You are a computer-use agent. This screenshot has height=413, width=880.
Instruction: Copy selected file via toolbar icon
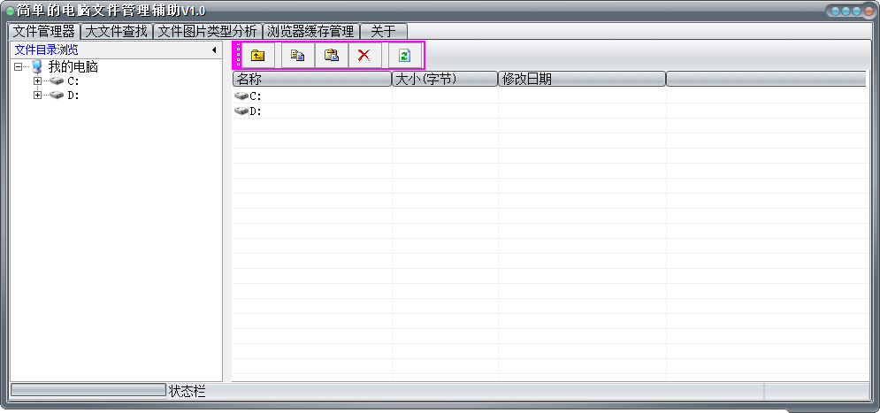[297, 55]
